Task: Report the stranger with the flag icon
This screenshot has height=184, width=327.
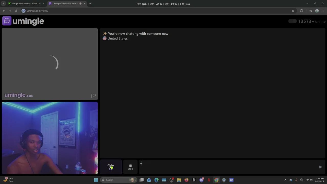Action: 94,96
